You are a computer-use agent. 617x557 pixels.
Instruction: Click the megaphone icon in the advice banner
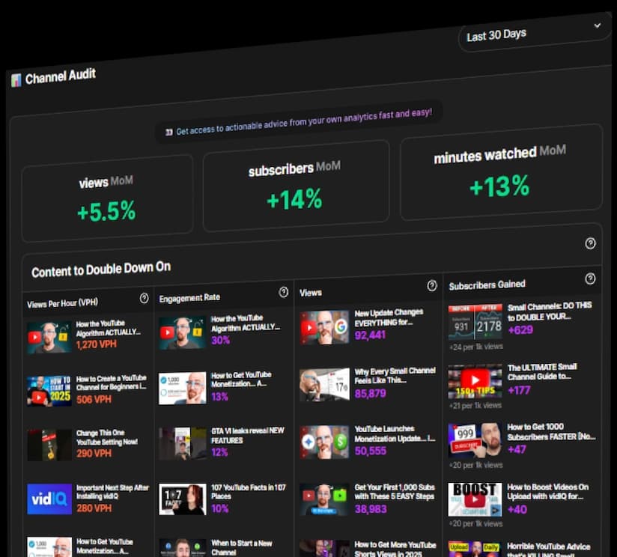(x=171, y=125)
